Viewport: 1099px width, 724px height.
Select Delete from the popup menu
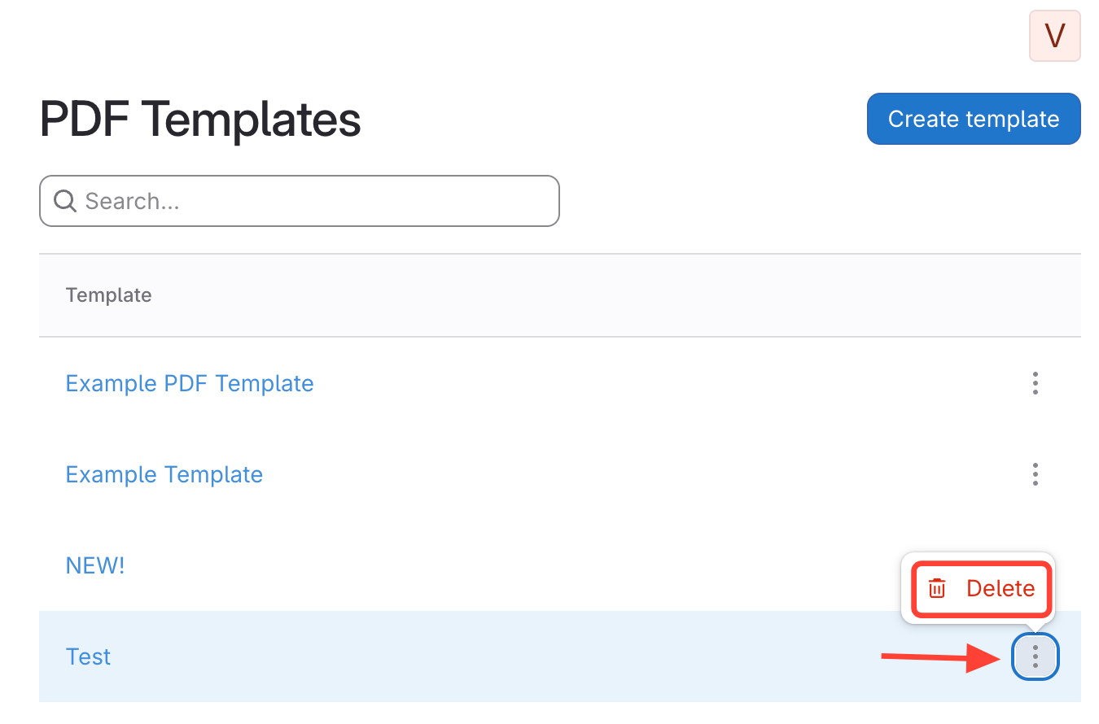pyautogui.click(x=1000, y=588)
